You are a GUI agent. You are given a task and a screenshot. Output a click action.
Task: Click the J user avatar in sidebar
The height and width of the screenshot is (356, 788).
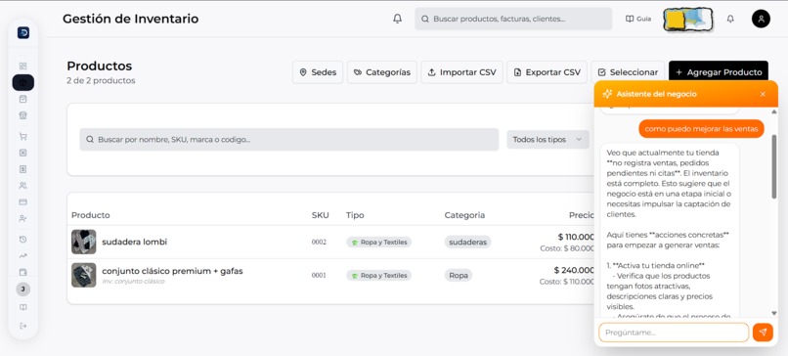click(23, 289)
